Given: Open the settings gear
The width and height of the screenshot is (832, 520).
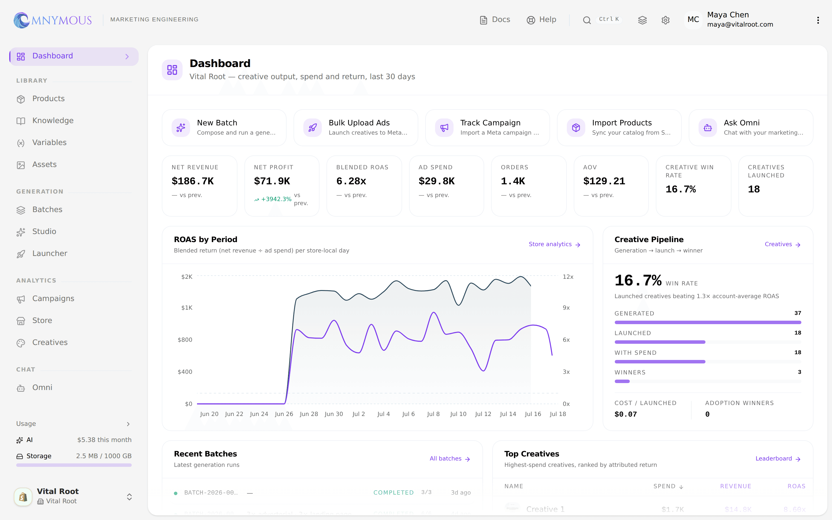Looking at the screenshot, I should click(x=665, y=20).
